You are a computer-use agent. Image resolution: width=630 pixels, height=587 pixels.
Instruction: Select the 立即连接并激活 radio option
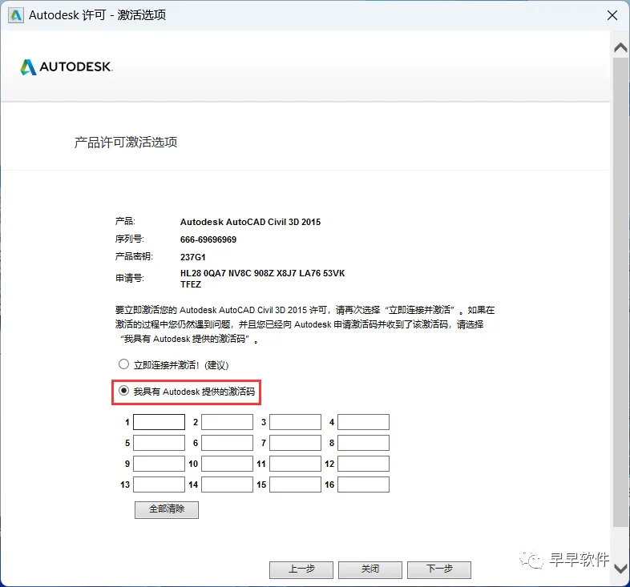(x=123, y=364)
